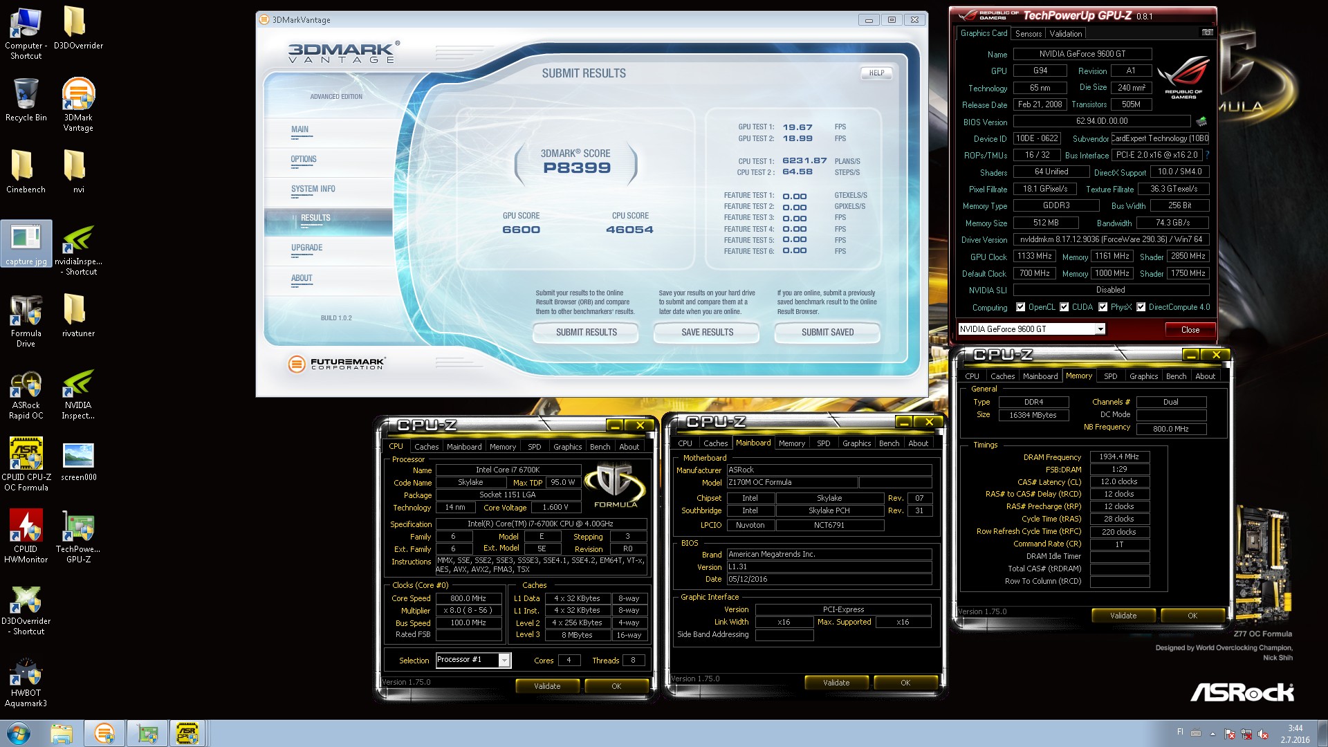Click OK in the CPU-Z Mainboard window
Screen dimensions: 1328x747
pos(905,683)
